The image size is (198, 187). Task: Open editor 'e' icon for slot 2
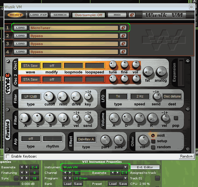point(123,36)
